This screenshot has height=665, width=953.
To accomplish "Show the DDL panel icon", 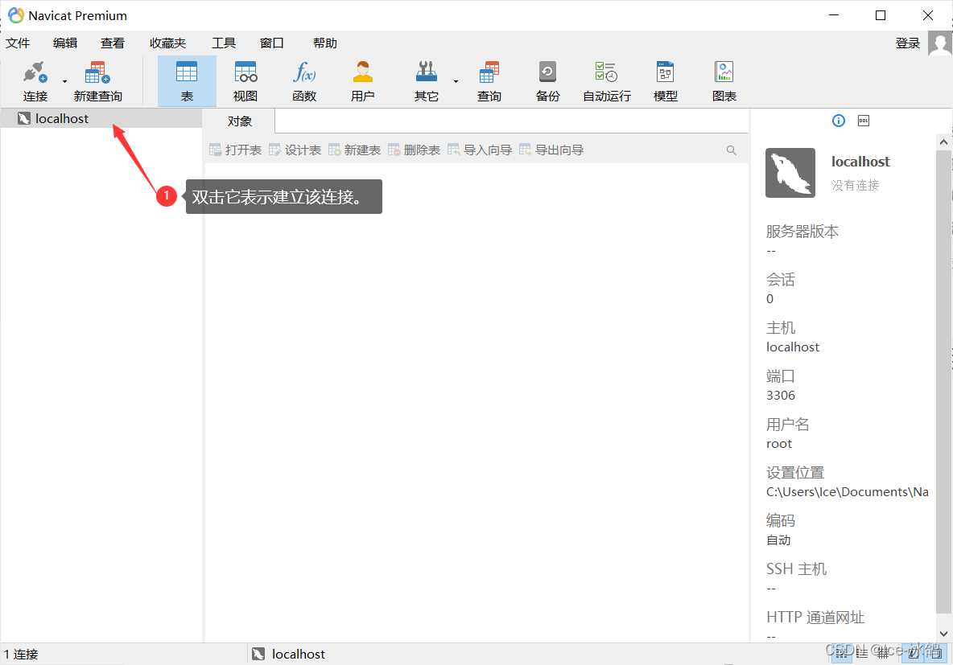I will tap(863, 121).
